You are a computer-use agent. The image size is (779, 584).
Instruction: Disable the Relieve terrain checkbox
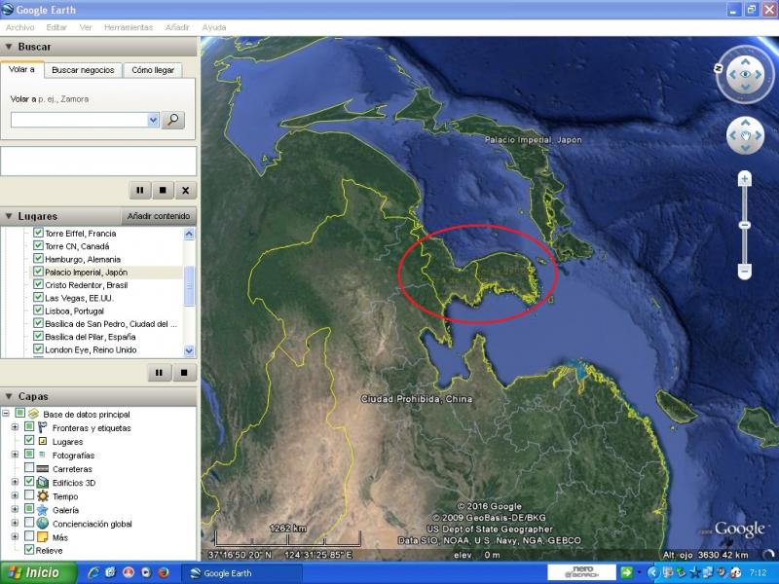[29, 550]
